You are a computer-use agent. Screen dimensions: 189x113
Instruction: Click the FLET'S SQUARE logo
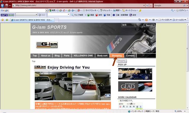click(7, 15)
